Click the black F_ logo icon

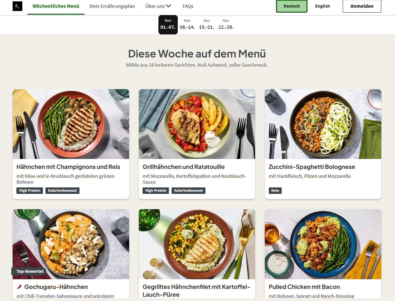(x=17, y=6)
